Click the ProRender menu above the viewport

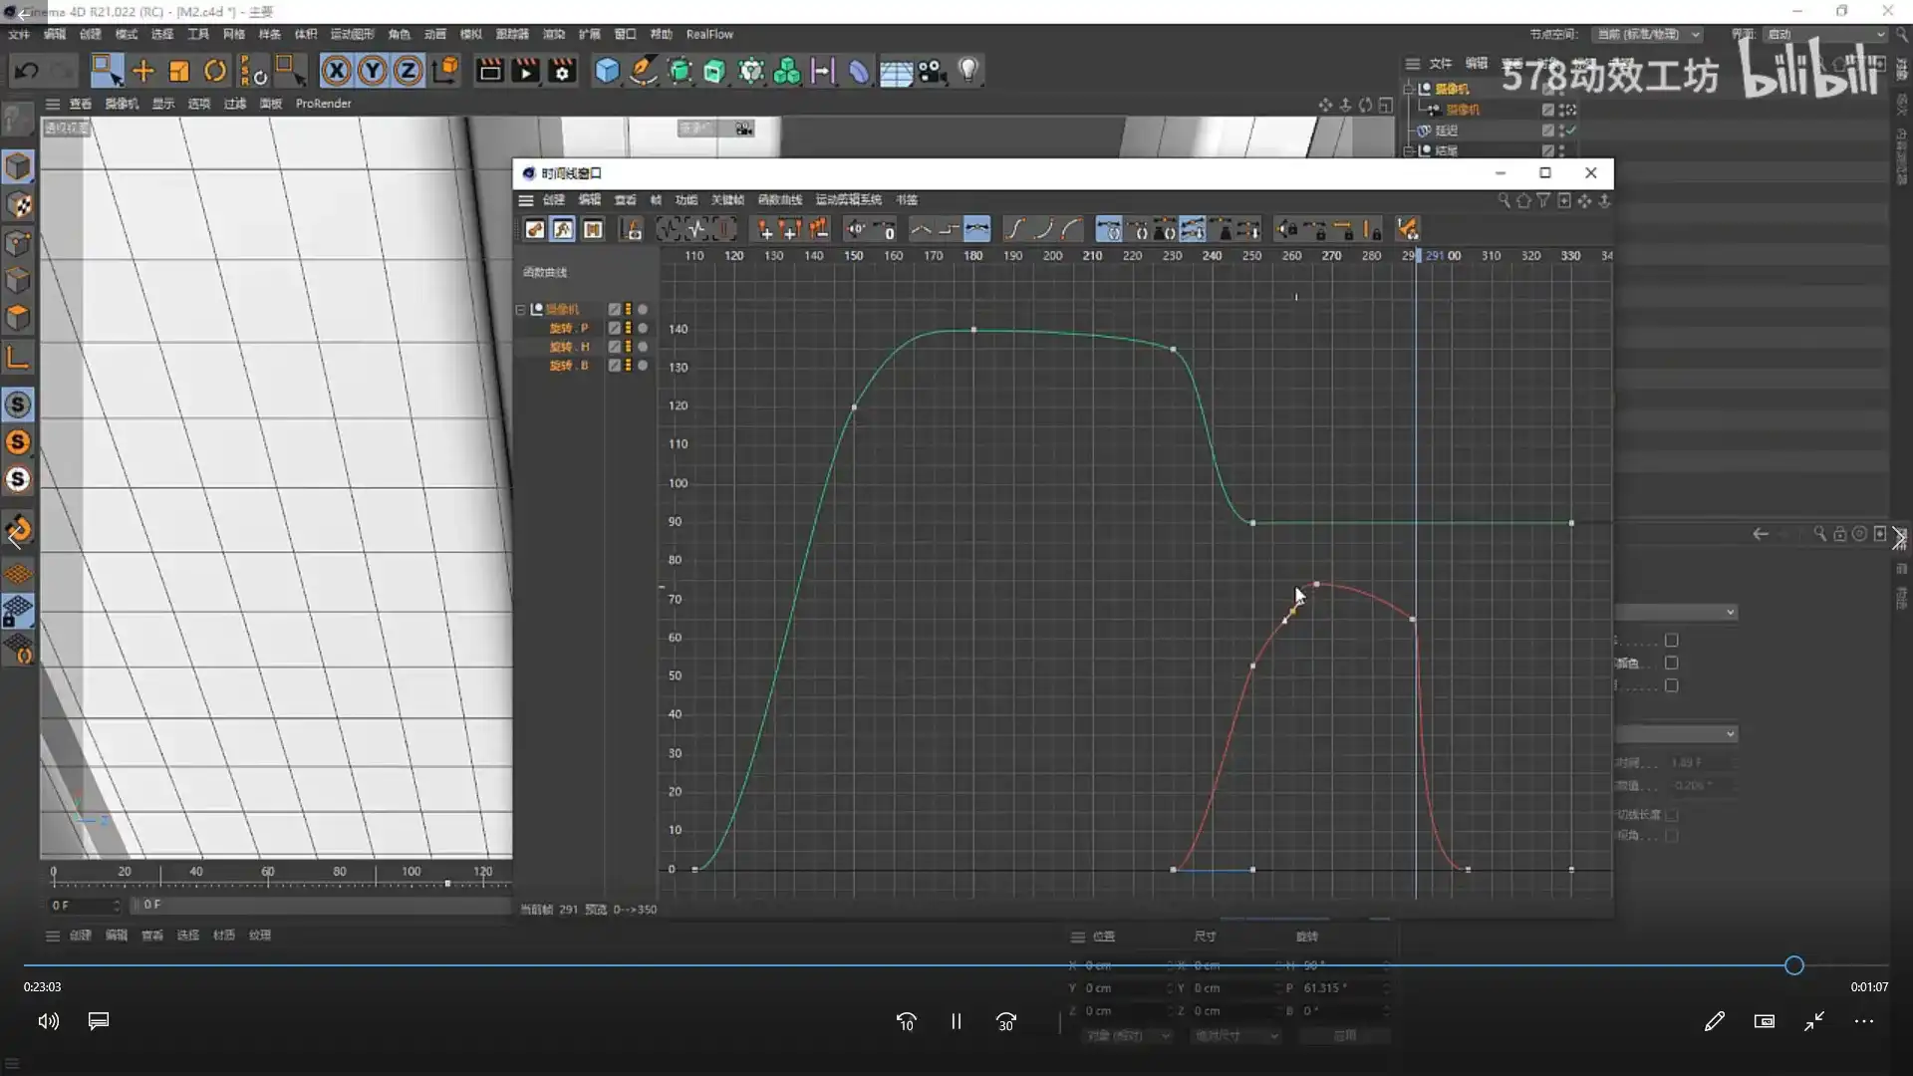(x=324, y=103)
